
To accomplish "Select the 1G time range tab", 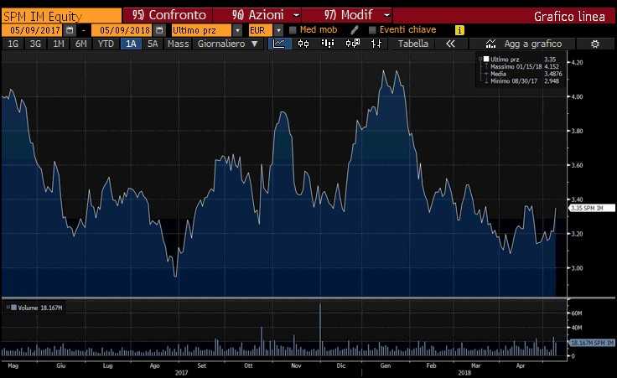I will click(13, 44).
